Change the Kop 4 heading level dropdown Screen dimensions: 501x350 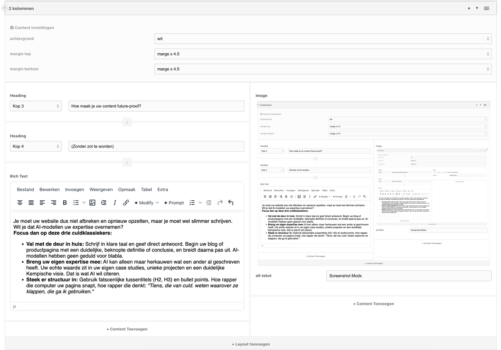[x=36, y=146]
